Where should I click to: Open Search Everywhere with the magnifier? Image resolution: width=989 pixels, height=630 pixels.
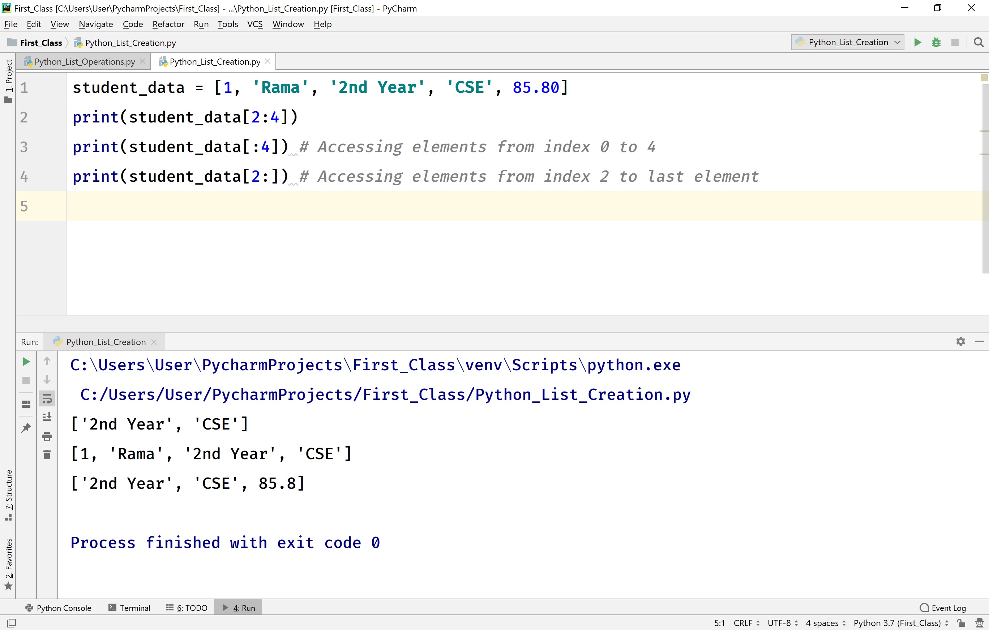tap(979, 42)
